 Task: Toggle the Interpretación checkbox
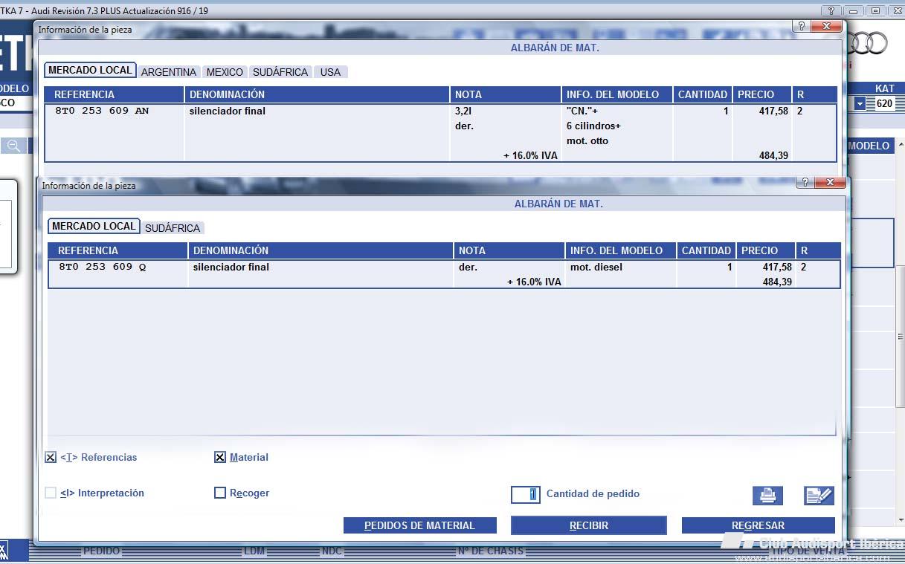tap(51, 493)
